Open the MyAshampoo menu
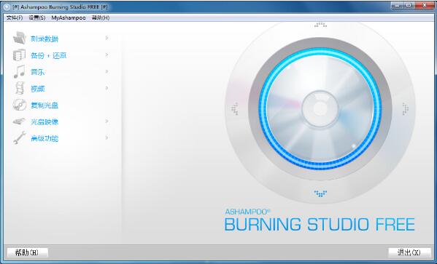The width and height of the screenshot is (437, 264). pyautogui.click(x=69, y=17)
